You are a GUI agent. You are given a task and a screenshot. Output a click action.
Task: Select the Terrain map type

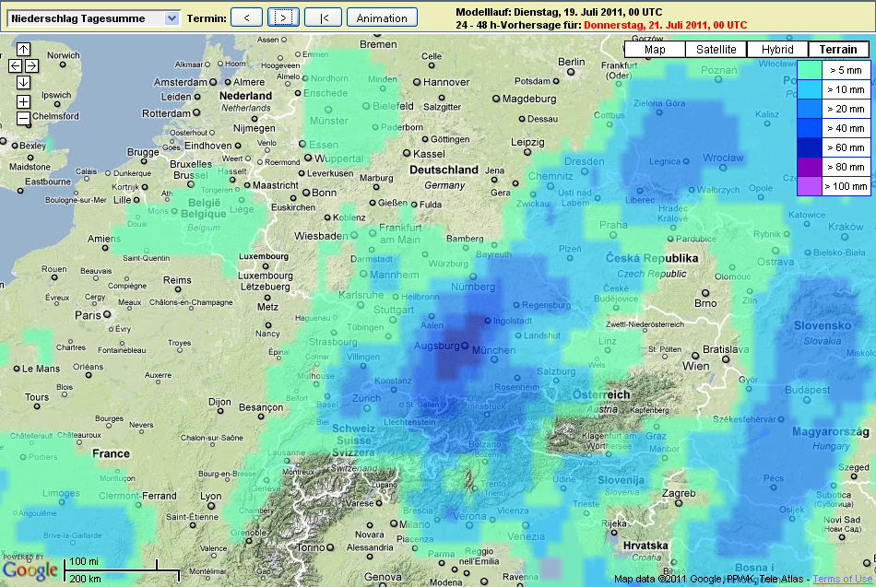coord(838,50)
